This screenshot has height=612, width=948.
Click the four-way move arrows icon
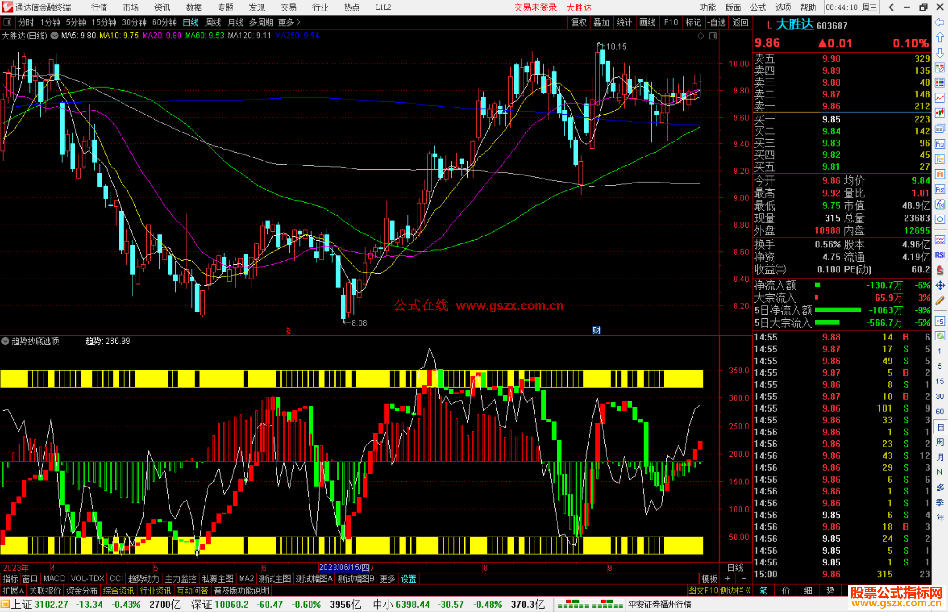(x=940, y=286)
